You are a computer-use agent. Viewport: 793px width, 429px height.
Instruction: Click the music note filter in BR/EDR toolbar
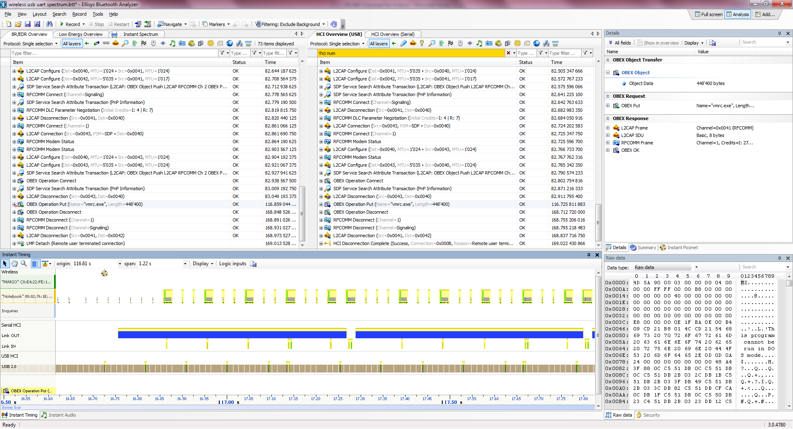[x=172, y=43]
